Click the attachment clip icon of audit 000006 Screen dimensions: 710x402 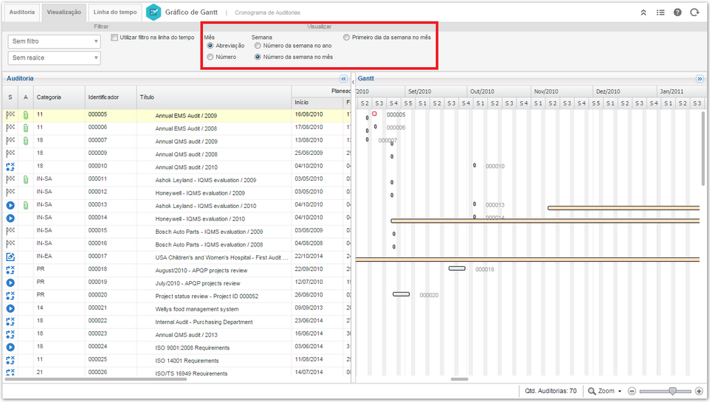click(x=26, y=128)
